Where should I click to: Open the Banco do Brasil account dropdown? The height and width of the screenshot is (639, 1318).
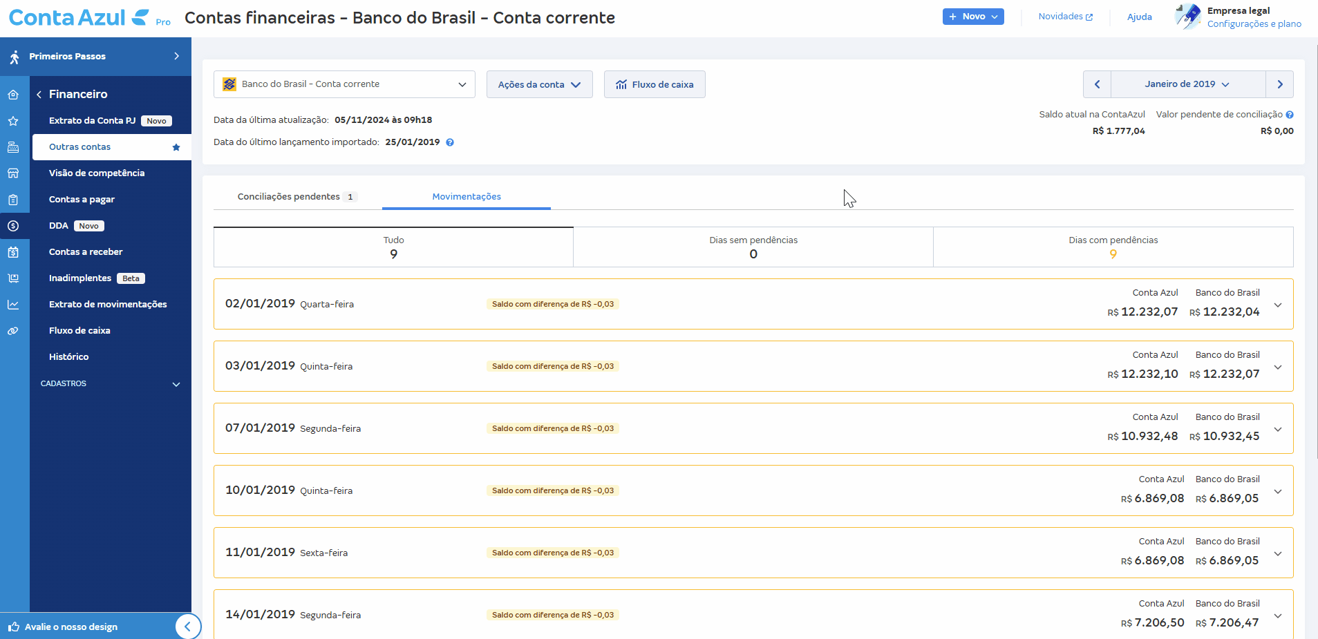click(x=343, y=84)
